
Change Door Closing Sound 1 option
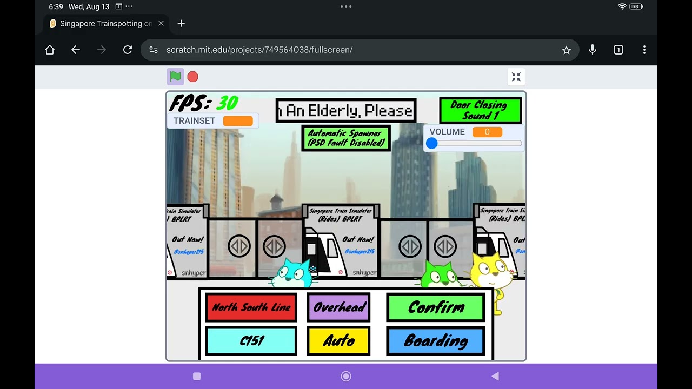(481, 110)
